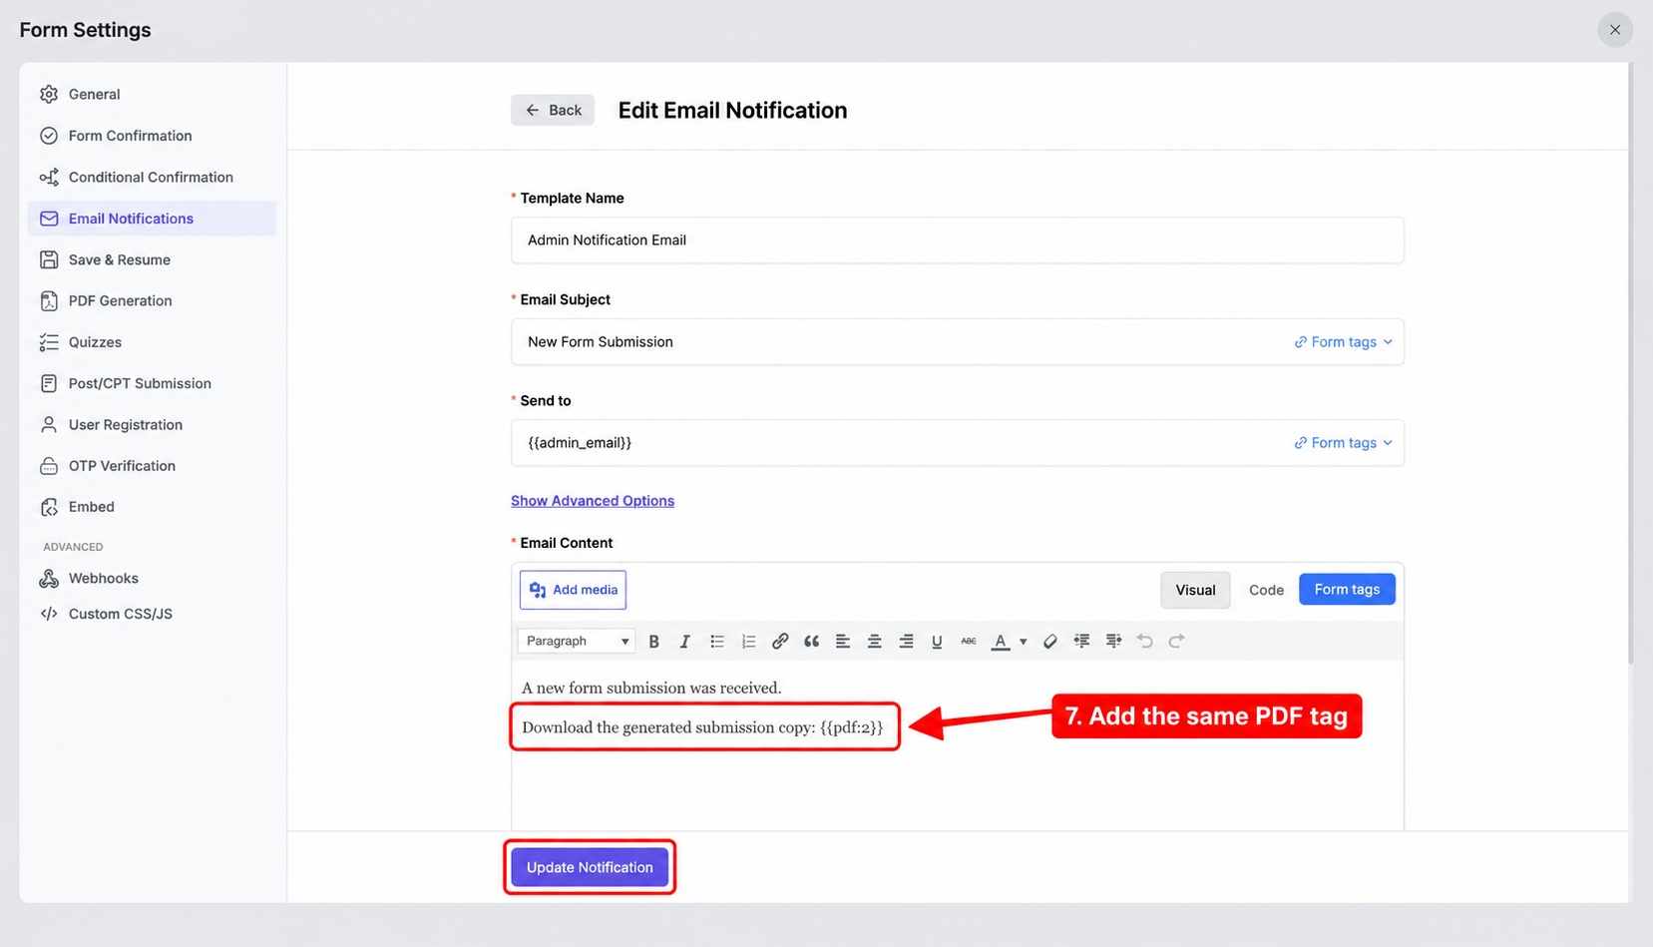Image resolution: width=1653 pixels, height=947 pixels.
Task: Open Conditional Confirmation settings
Action: [x=152, y=177]
